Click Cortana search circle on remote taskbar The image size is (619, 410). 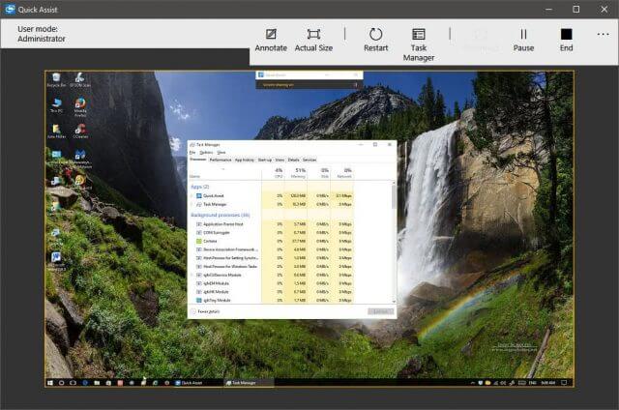[62, 383]
